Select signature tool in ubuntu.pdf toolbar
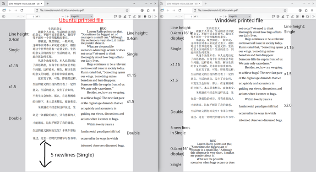 tap(120, 16)
